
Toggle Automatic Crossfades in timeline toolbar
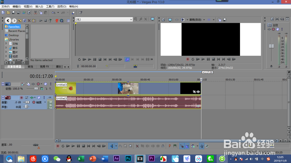pyautogui.click(x=187, y=146)
